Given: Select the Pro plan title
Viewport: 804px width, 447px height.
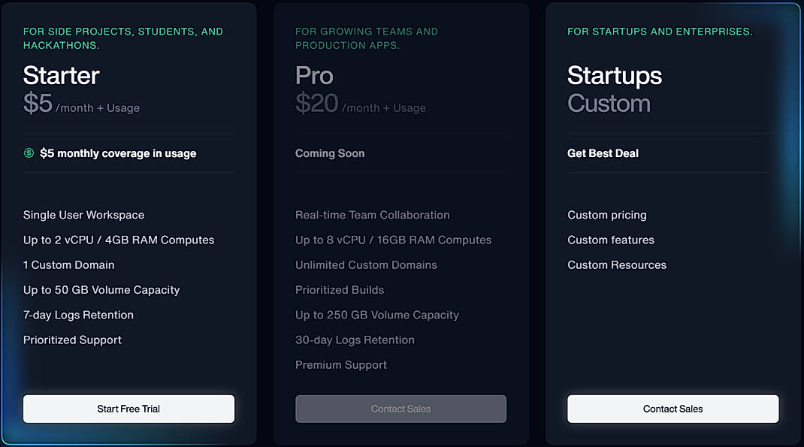Looking at the screenshot, I should point(314,75).
